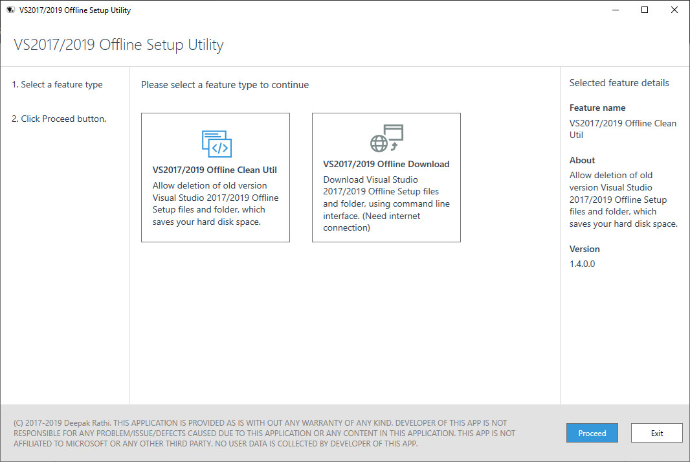Click step '2. Click Proceed button.'
Image resolution: width=690 pixels, height=462 pixels.
(x=59, y=119)
